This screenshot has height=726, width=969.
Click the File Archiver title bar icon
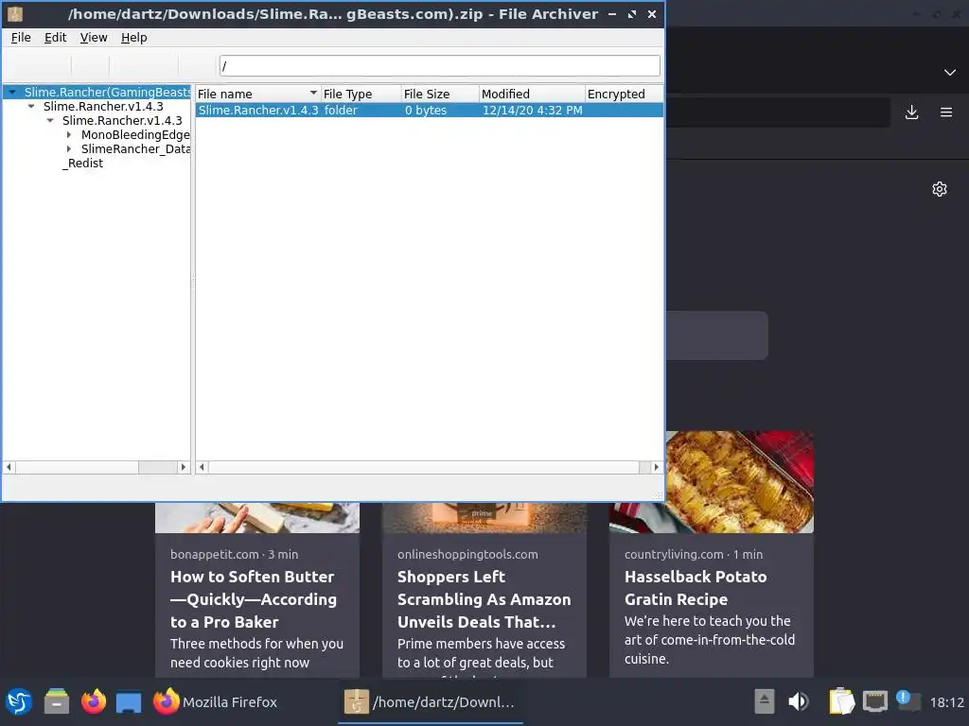click(x=15, y=13)
